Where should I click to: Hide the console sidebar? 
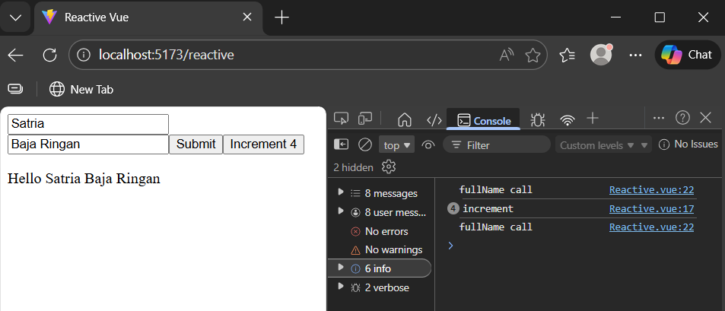click(x=342, y=144)
